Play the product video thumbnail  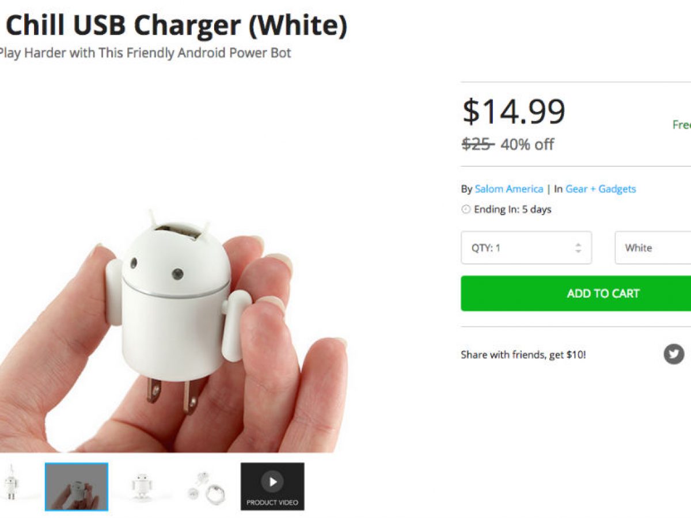click(272, 486)
